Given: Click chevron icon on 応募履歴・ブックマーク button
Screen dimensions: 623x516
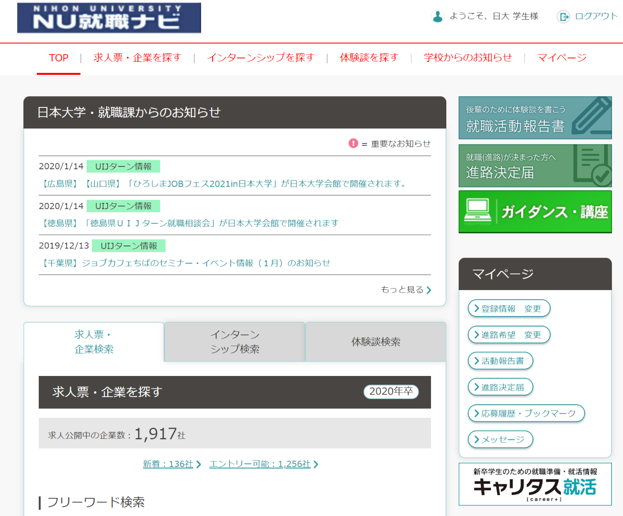Looking at the screenshot, I should click(x=476, y=413).
